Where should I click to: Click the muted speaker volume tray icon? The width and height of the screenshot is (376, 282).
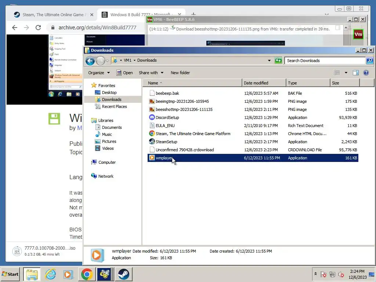click(x=341, y=274)
